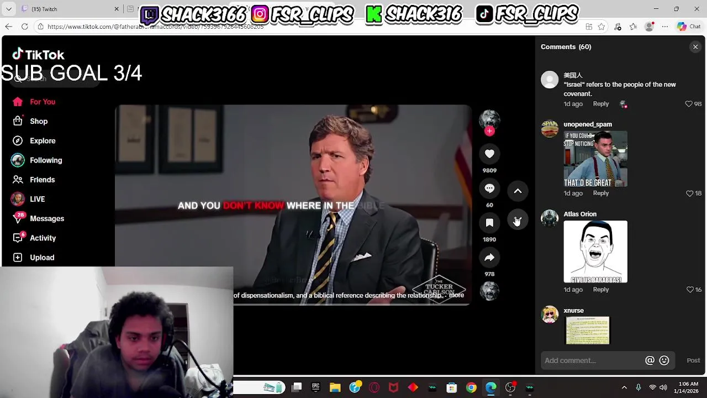Click the Upload plus icon
Viewport: 707px width, 398px height.
(x=18, y=258)
